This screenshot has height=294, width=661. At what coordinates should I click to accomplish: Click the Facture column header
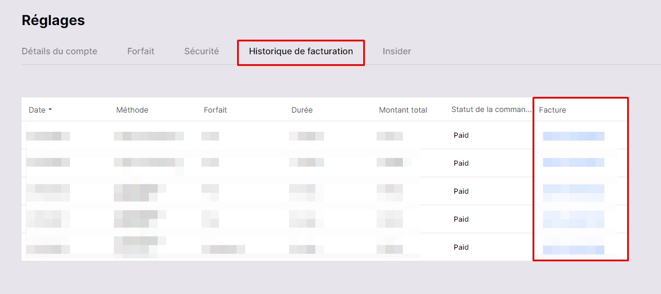[x=552, y=110]
